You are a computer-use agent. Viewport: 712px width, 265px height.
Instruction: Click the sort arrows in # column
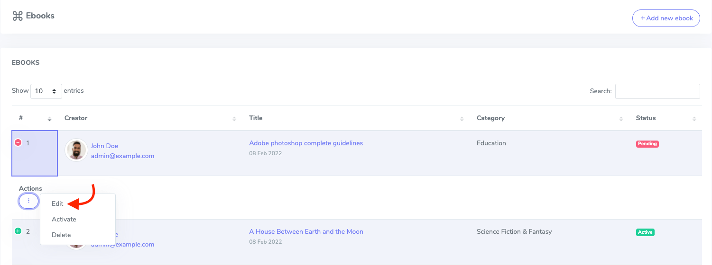49,118
